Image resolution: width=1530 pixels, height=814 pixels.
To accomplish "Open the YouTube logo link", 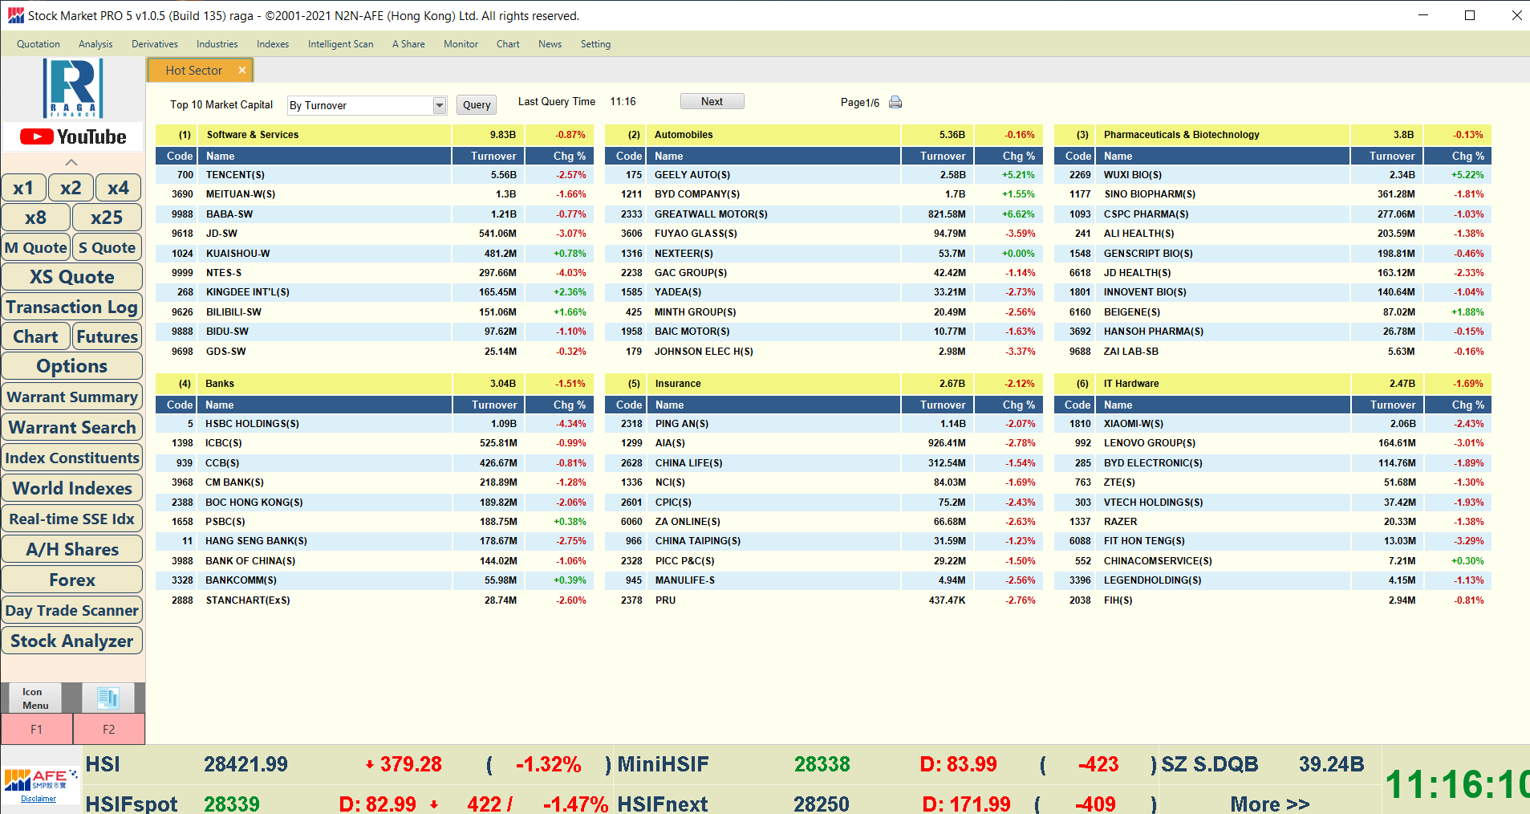I will point(73,136).
